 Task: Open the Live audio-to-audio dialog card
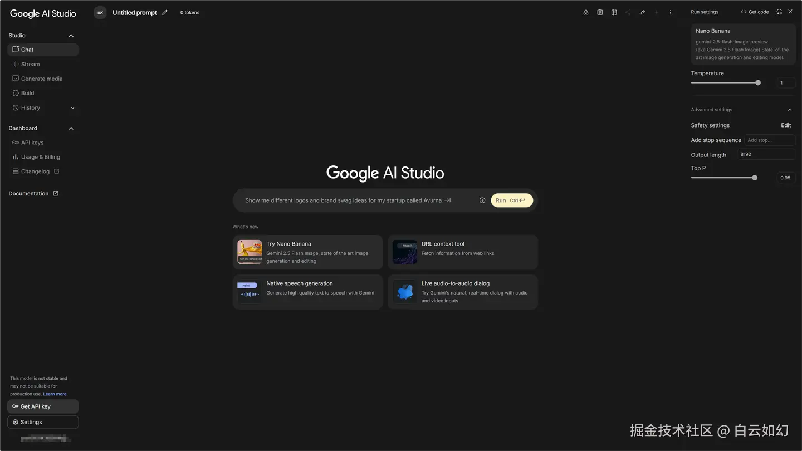pyautogui.click(x=463, y=292)
